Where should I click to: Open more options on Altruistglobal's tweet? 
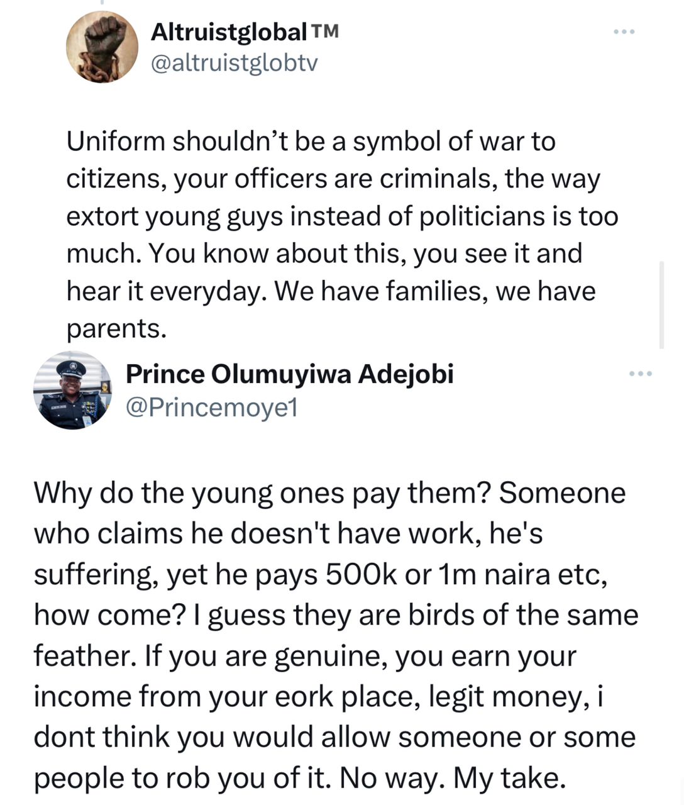624,31
